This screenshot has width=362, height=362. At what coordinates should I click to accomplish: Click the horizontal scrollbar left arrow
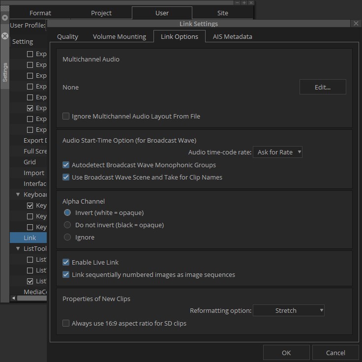click(13, 298)
